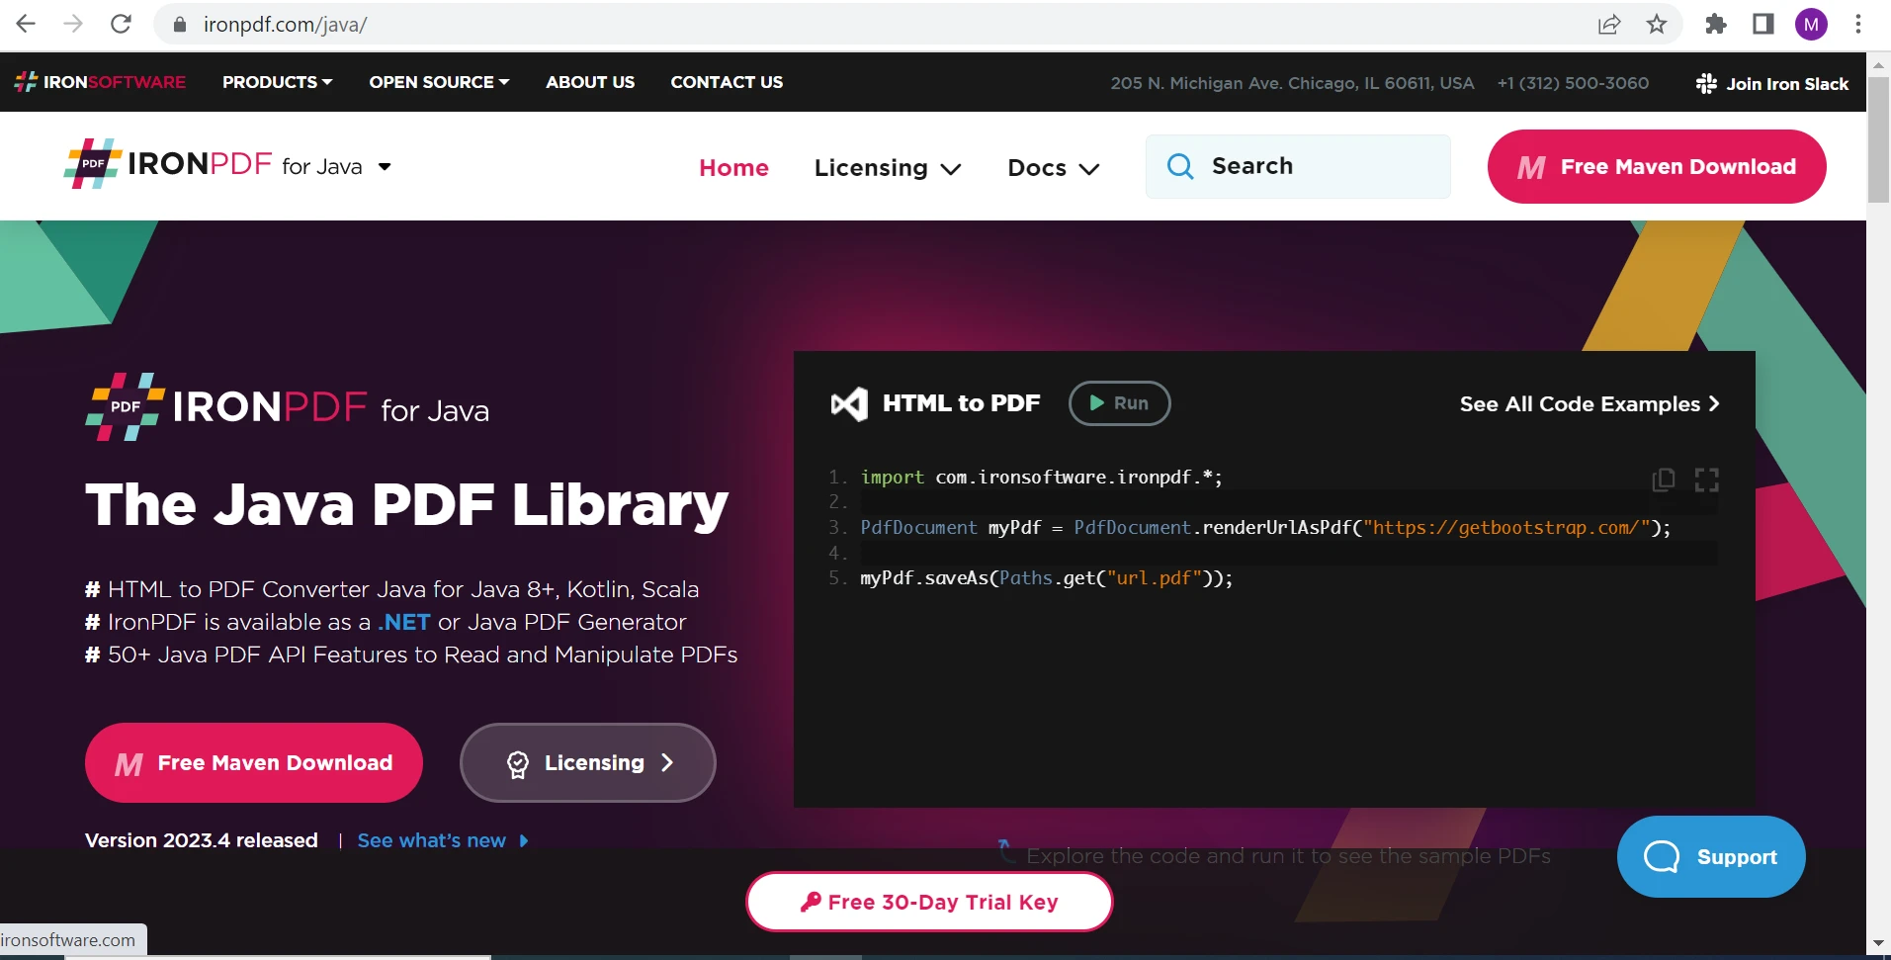The width and height of the screenshot is (1891, 960).
Task: Run the HTML to PDF example
Action: (x=1119, y=403)
